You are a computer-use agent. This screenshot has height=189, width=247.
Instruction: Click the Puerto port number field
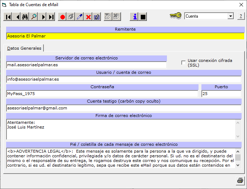tap(221, 94)
